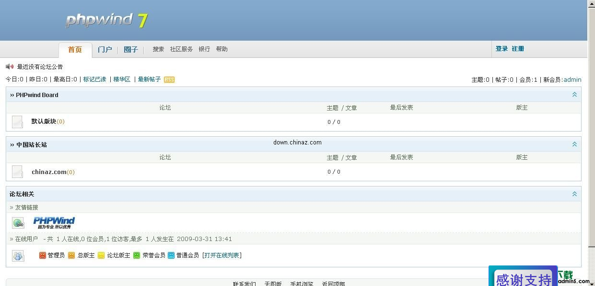Click the friend links globe icon
Image resolution: width=595 pixels, height=286 pixels.
pyautogui.click(x=18, y=223)
